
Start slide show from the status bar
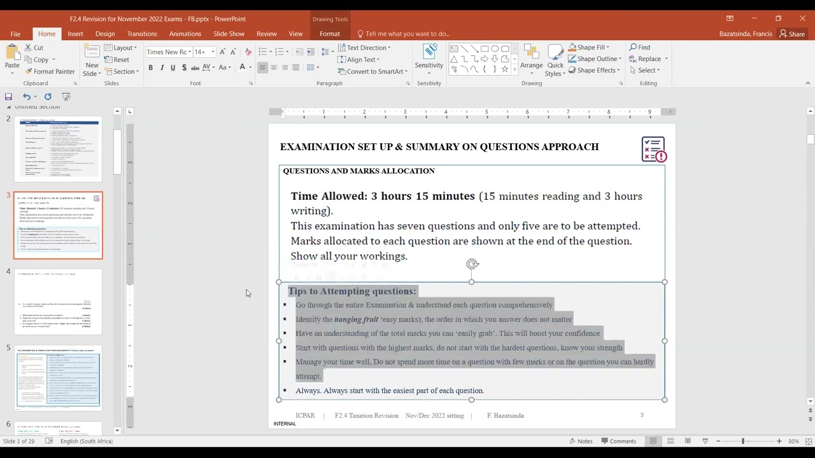pos(705,441)
